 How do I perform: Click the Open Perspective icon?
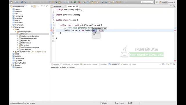[157, 2]
